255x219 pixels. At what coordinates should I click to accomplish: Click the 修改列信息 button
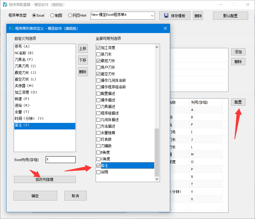pos(45,179)
